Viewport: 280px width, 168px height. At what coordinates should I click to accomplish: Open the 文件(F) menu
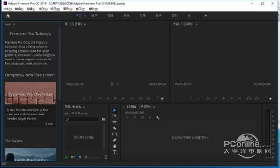click(7, 9)
